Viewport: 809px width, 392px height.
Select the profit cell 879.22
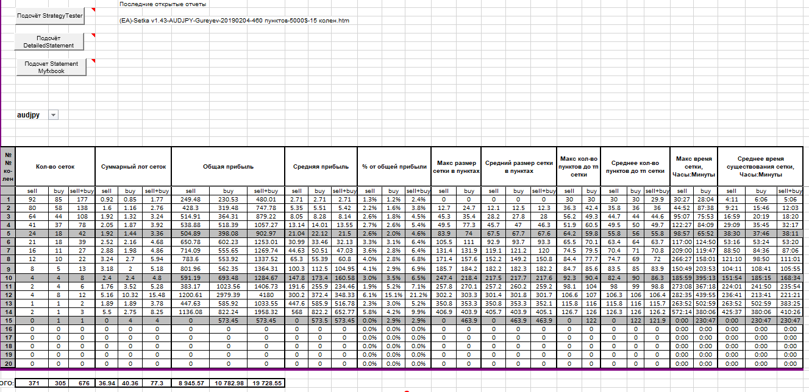[x=265, y=217]
